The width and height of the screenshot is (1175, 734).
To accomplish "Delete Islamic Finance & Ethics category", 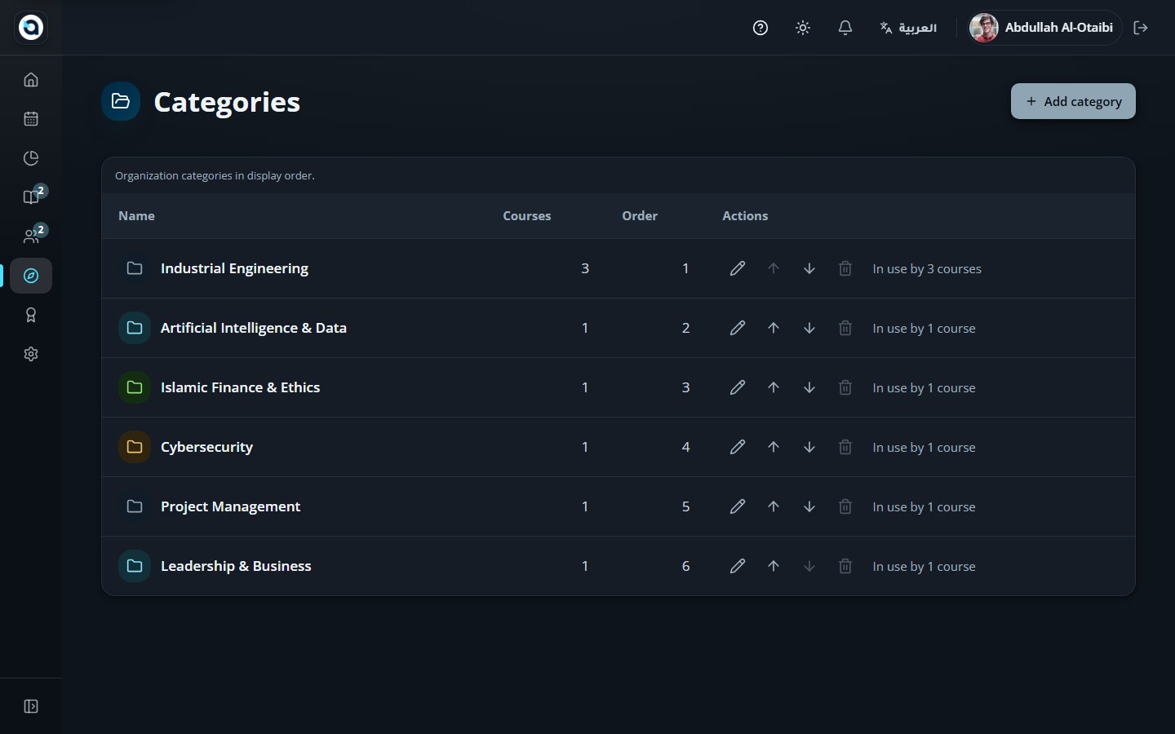I will [x=845, y=387].
